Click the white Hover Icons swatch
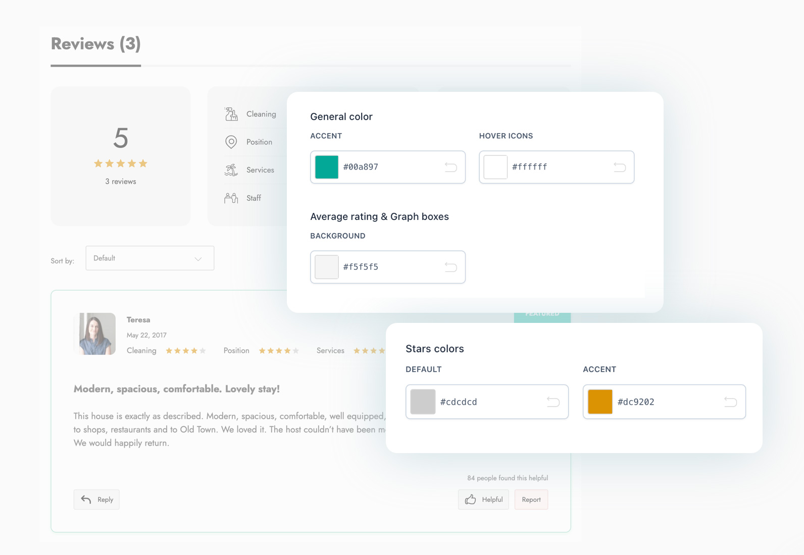The height and width of the screenshot is (555, 804). (495, 167)
